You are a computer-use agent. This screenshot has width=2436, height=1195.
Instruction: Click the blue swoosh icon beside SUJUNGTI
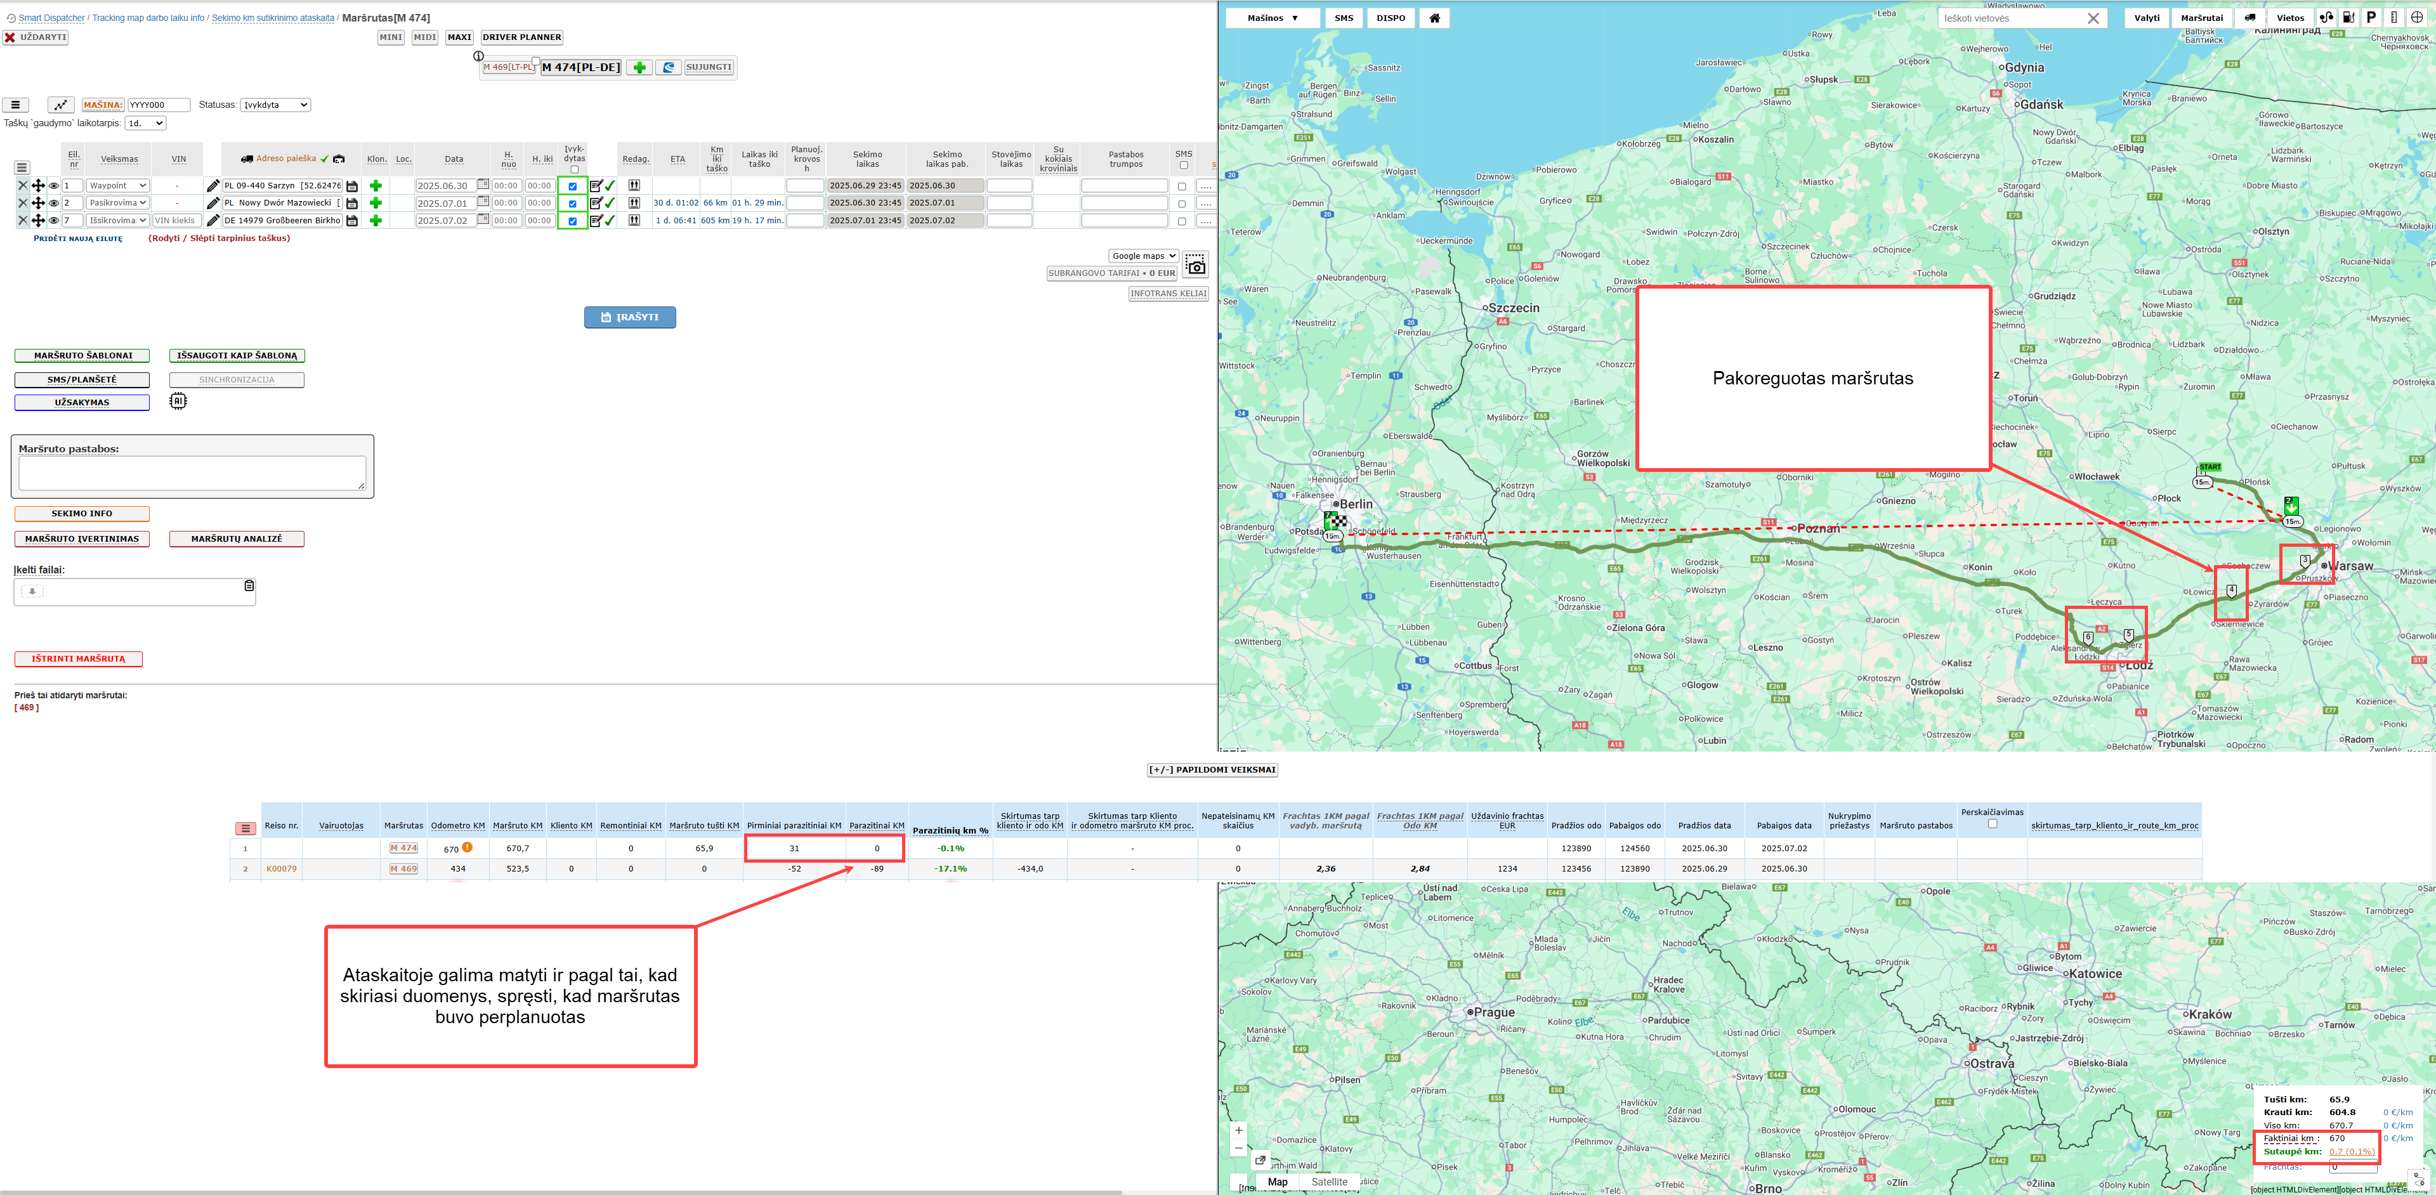pos(669,67)
